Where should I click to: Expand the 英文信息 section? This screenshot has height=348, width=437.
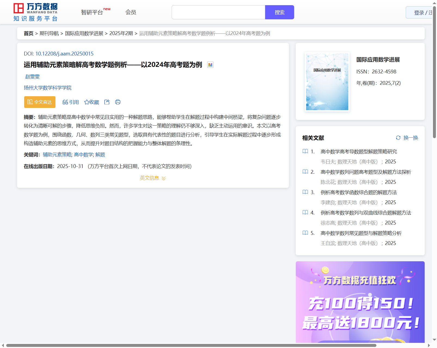coord(152,178)
